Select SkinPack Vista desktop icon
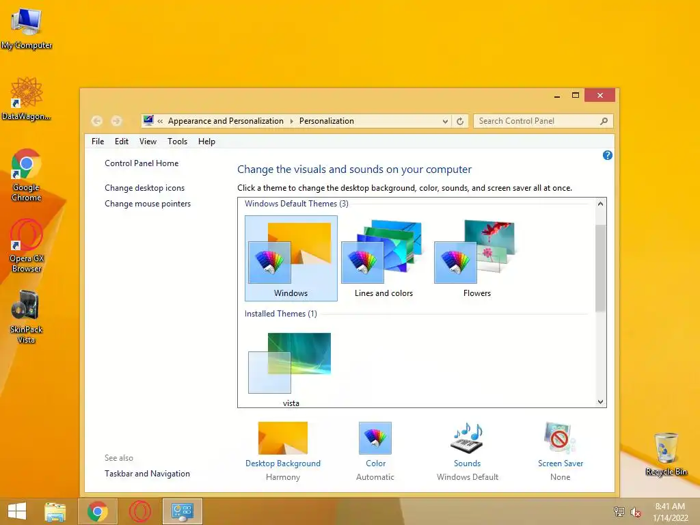The width and height of the screenshot is (700, 525). coord(27,317)
